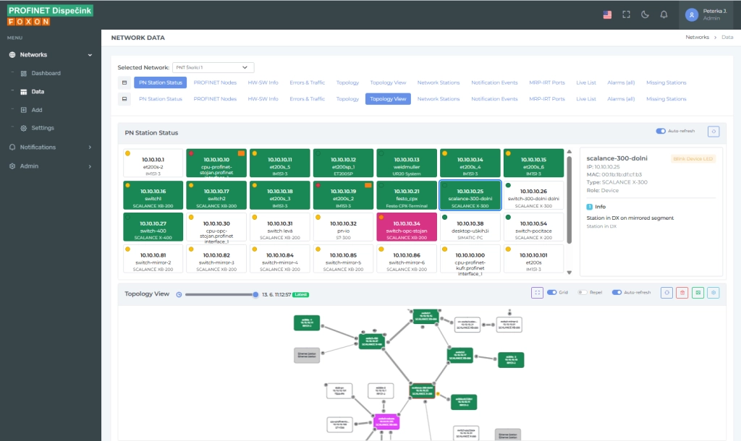
Task: Open Missing Stations tab in first row
Action: point(666,82)
